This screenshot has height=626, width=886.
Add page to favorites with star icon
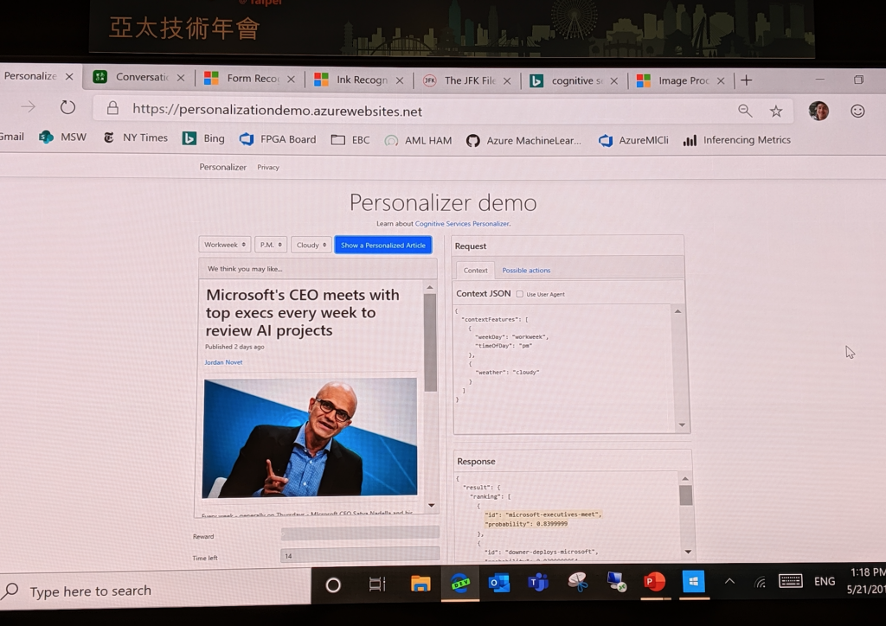point(776,112)
